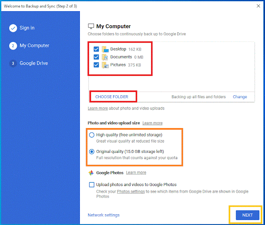Viewport: 265px width, 225px height.
Task: Click 'Backing up all files and folders' text
Action: [199, 97]
